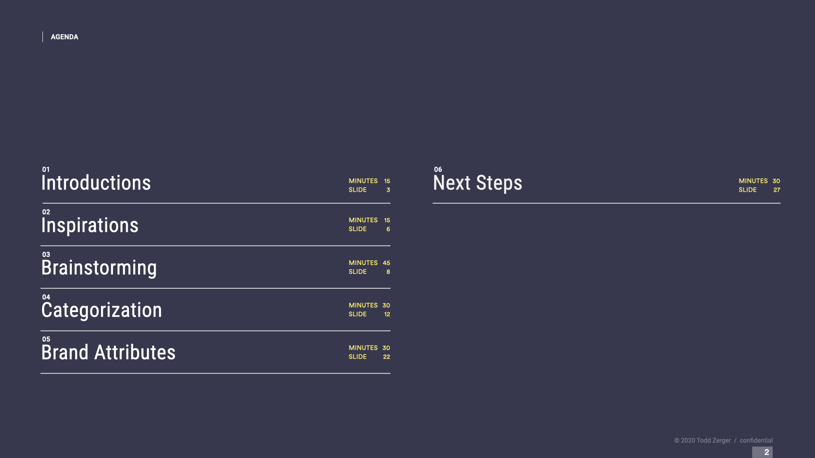Open the Introductions agenda item

click(96, 183)
